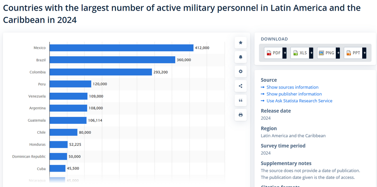
Task: Click the quotation citation icon
Action: point(240,100)
